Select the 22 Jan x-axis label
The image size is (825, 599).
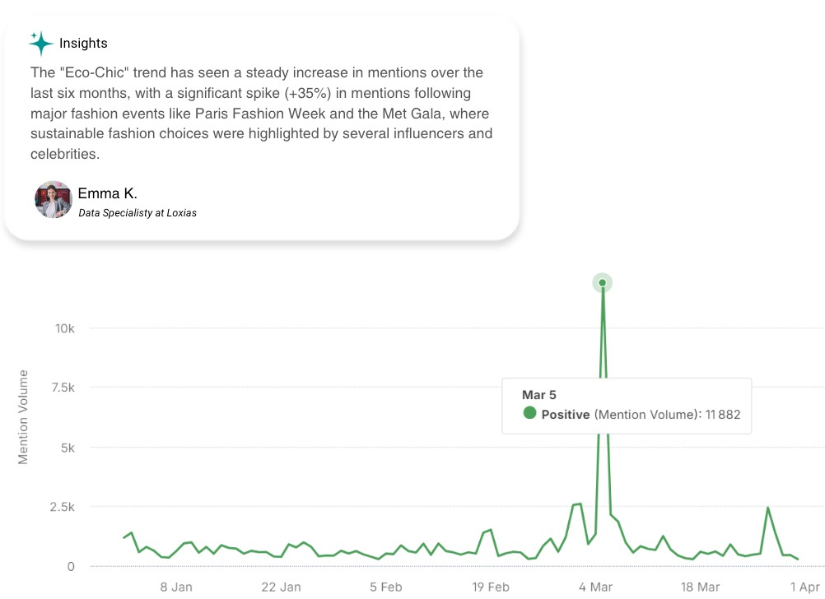coord(281,587)
